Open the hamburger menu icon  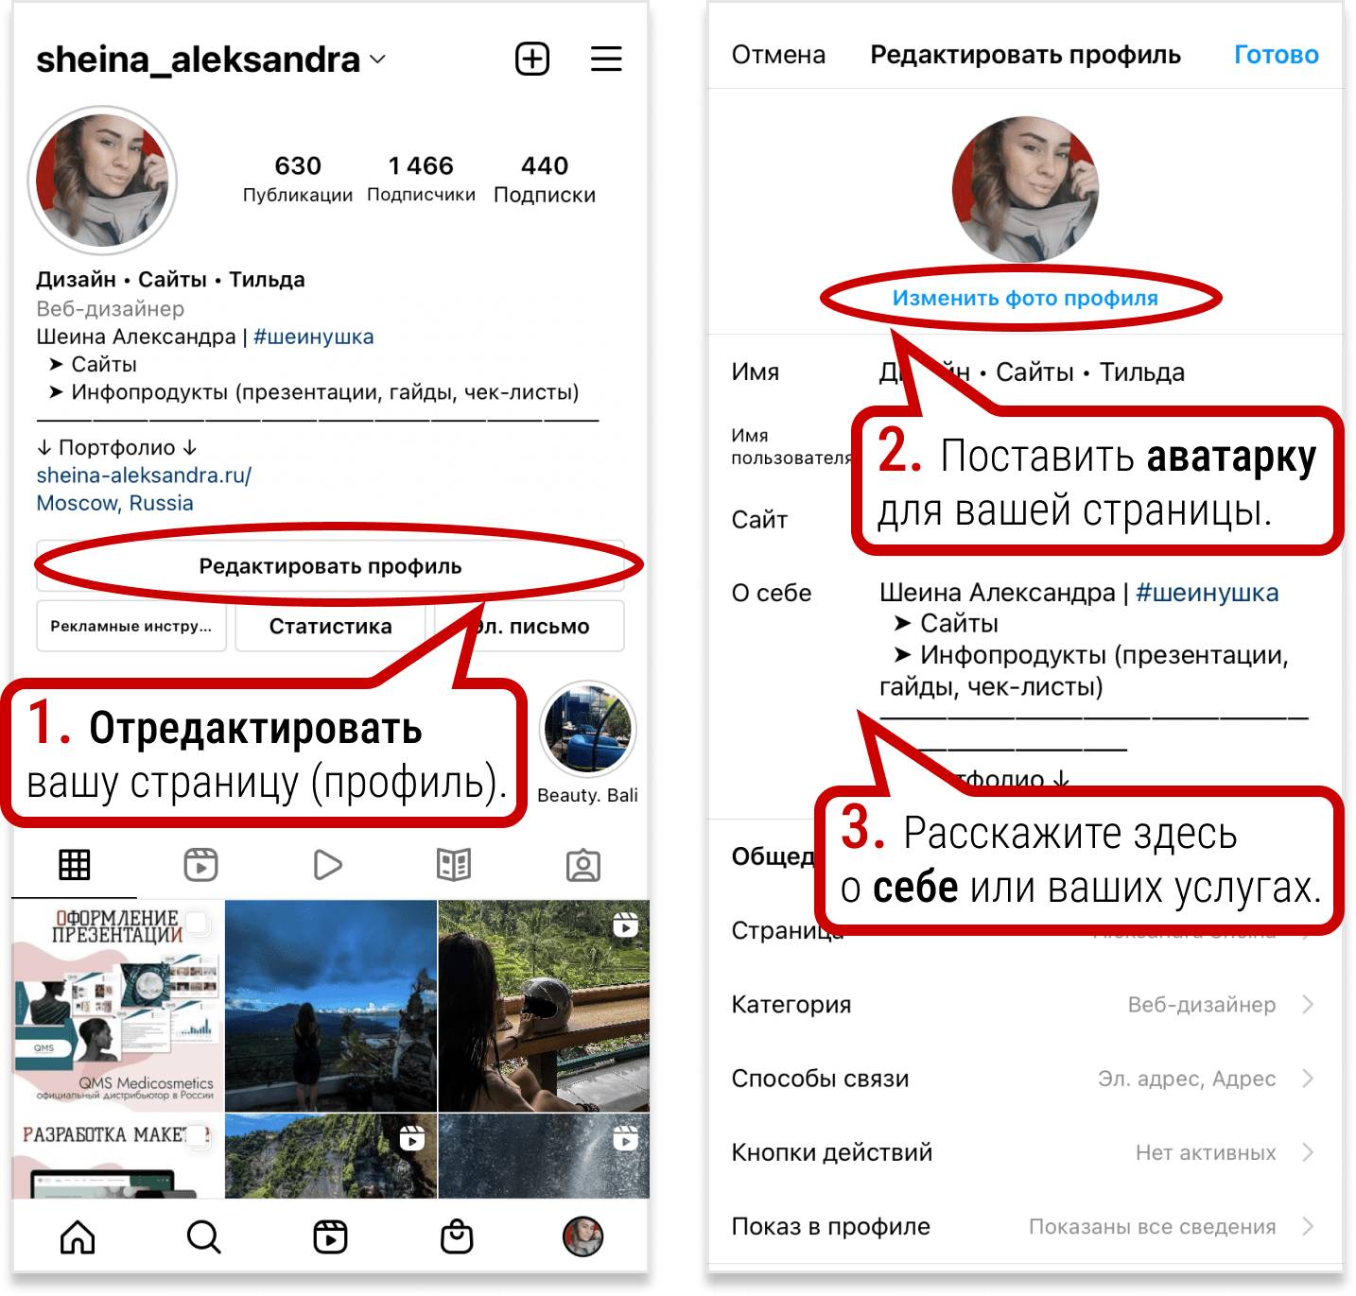click(x=606, y=59)
